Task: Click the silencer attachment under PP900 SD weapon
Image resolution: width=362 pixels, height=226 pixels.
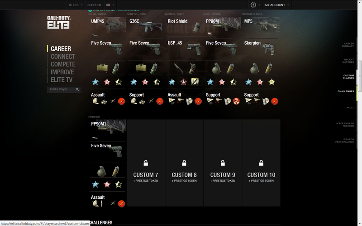Action: coord(95,138)
